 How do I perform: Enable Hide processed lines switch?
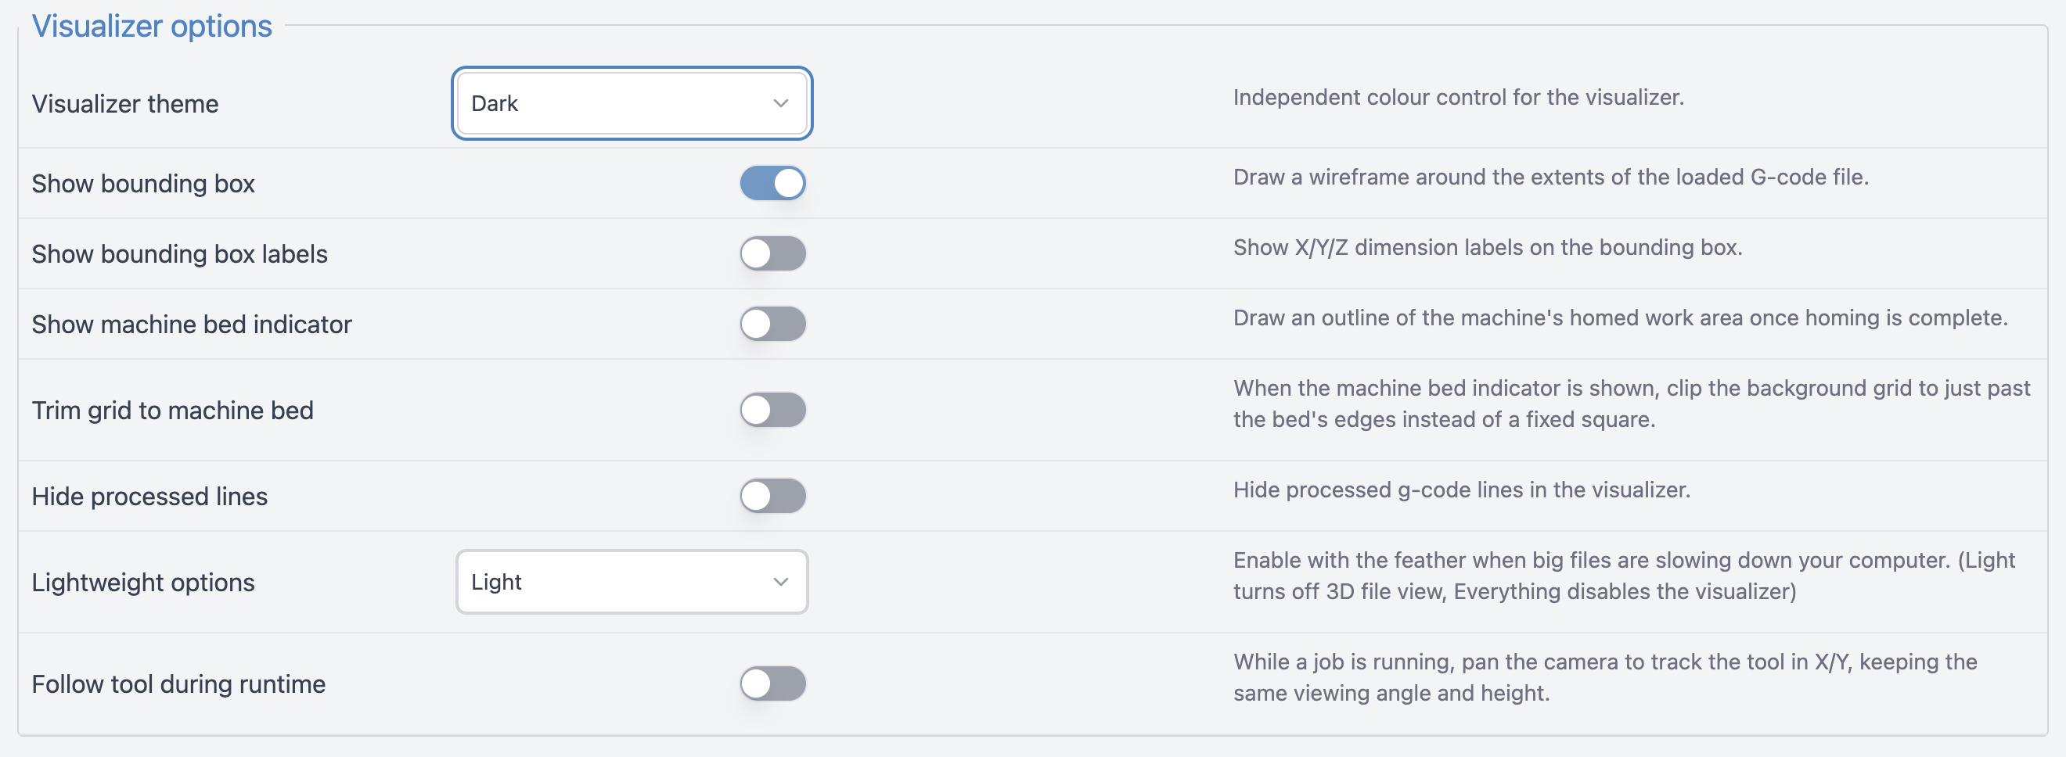pos(772,496)
